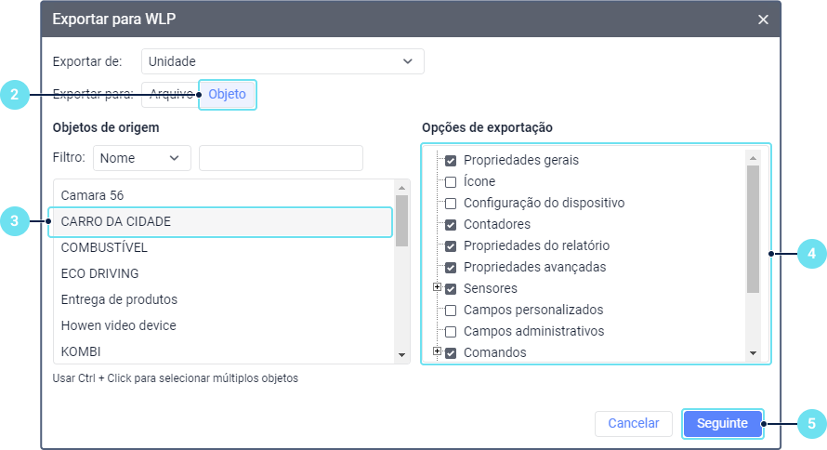Open the Filtro Nome dropdown
Image resolution: width=827 pixels, height=450 pixels.
point(141,158)
